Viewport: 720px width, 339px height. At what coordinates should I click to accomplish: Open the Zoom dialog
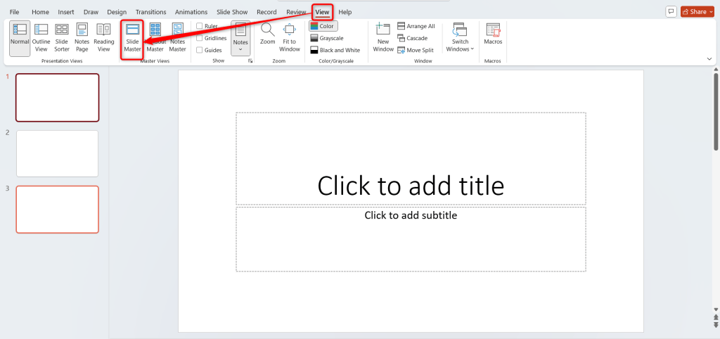click(x=267, y=34)
